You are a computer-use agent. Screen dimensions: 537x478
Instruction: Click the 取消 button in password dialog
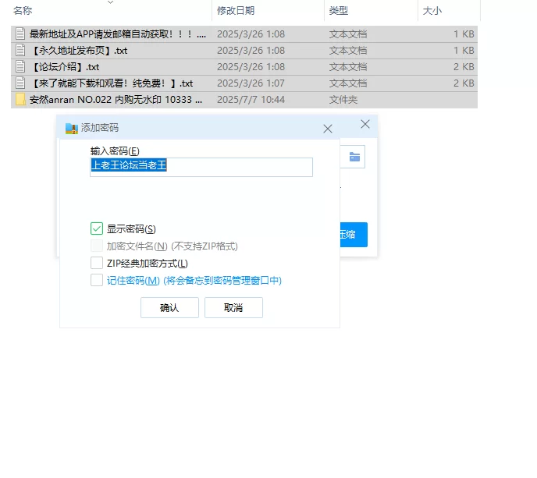point(233,307)
